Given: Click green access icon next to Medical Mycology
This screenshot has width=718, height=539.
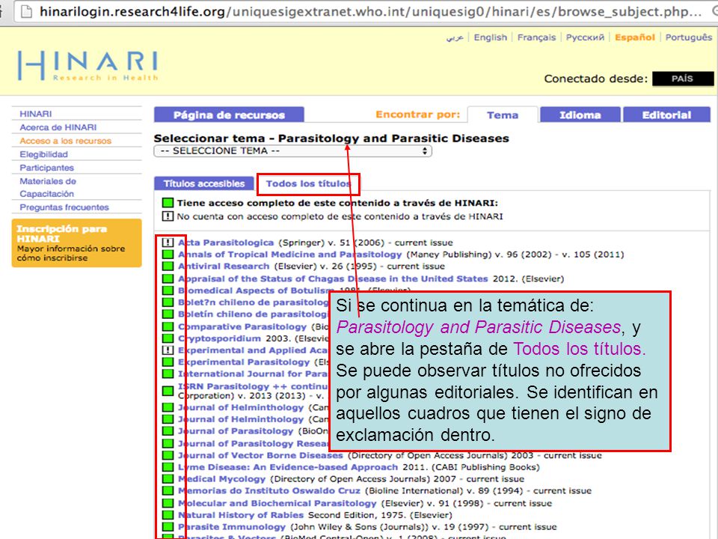Looking at the screenshot, I should [168, 479].
